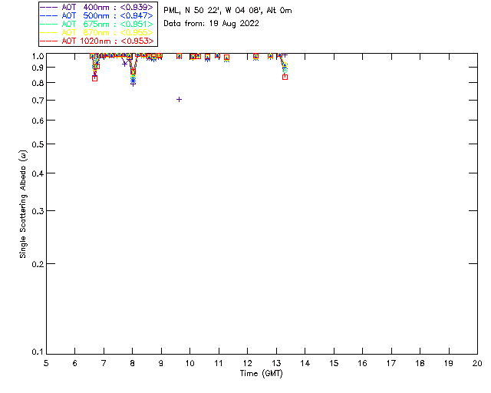Click the AOT 500nm legend entry
The height and width of the screenshot is (393, 491).
97,15
